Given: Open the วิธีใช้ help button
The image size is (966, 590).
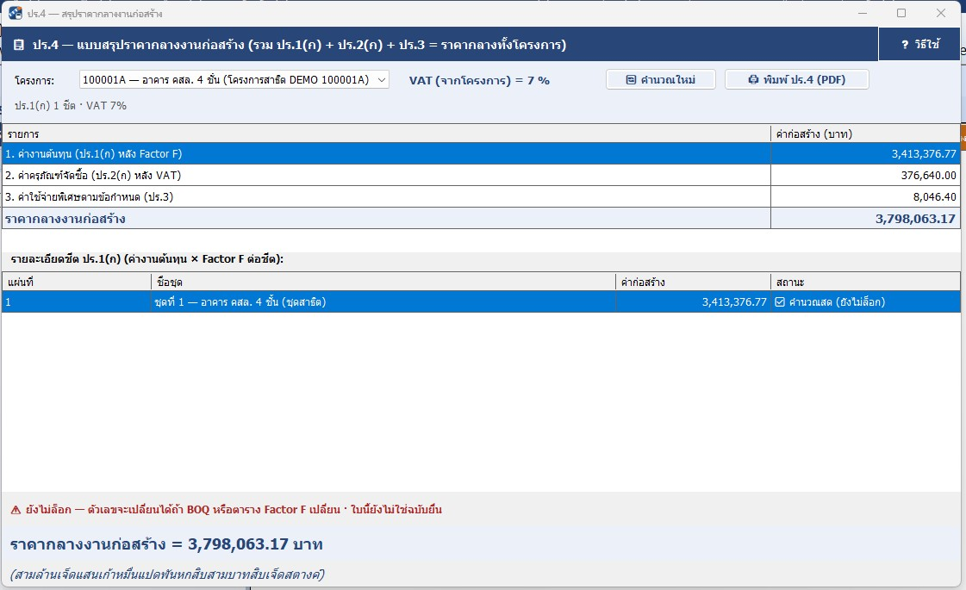Looking at the screenshot, I should click(919, 44).
